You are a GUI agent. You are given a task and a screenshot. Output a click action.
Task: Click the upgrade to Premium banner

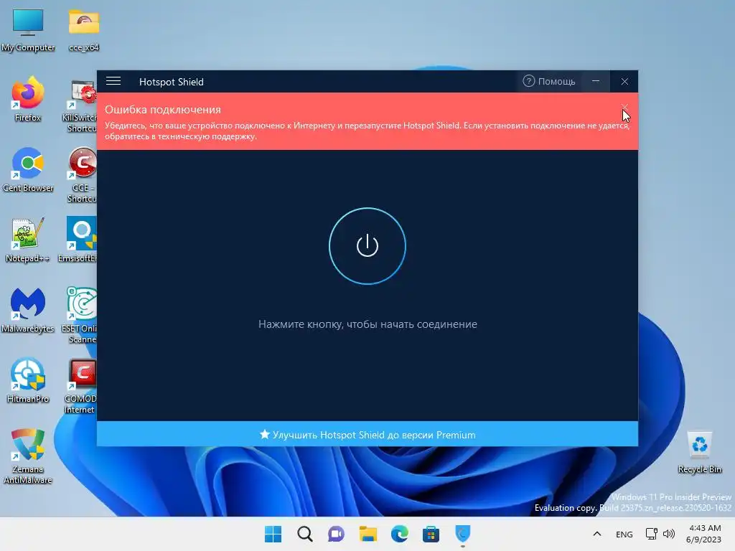367,434
